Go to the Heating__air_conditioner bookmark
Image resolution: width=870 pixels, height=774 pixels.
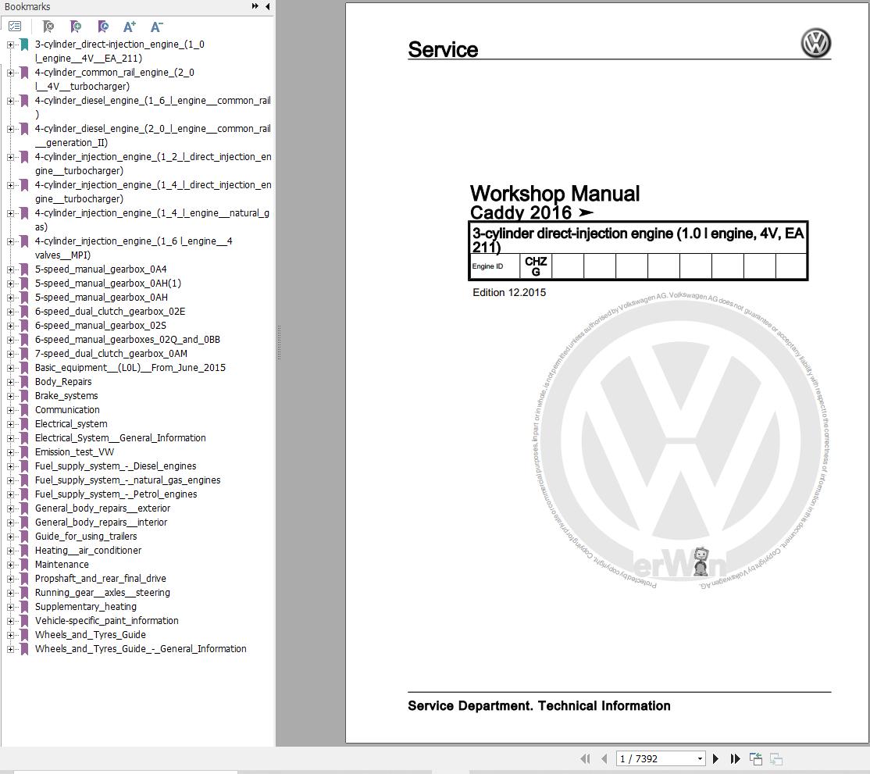88,551
